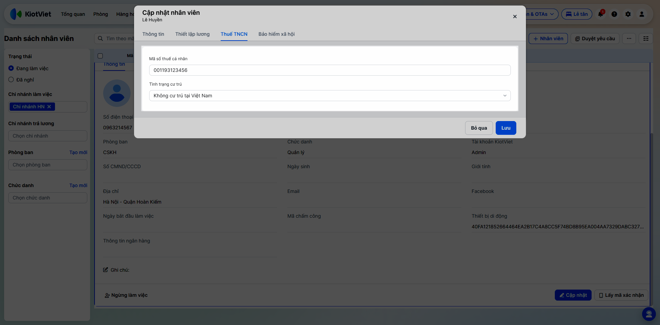Expand the OTAs menu dropdown
This screenshot has height=325, width=660.
pyautogui.click(x=542, y=14)
